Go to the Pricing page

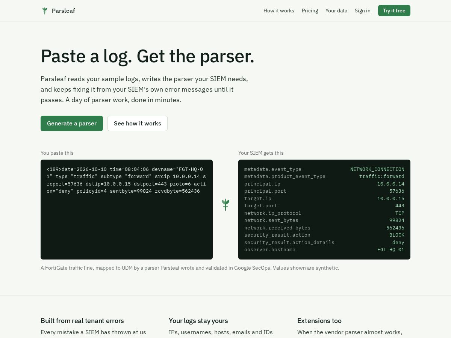coord(310,11)
